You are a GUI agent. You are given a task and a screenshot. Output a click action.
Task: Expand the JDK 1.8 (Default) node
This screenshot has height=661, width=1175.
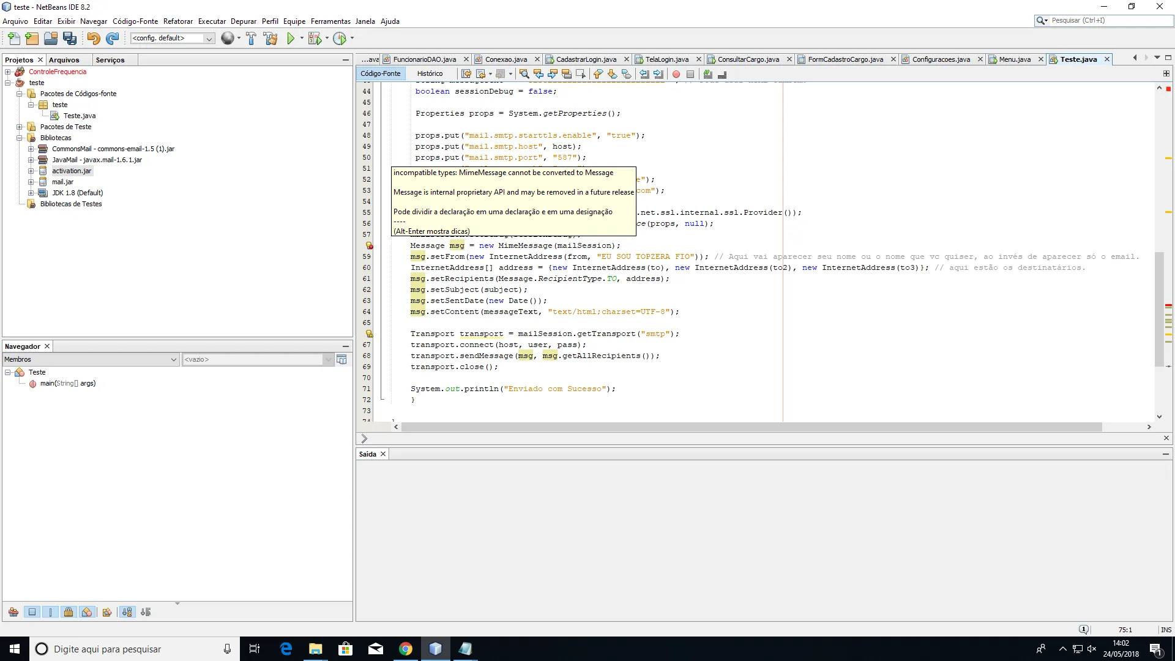pyautogui.click(x=31, y=193)
